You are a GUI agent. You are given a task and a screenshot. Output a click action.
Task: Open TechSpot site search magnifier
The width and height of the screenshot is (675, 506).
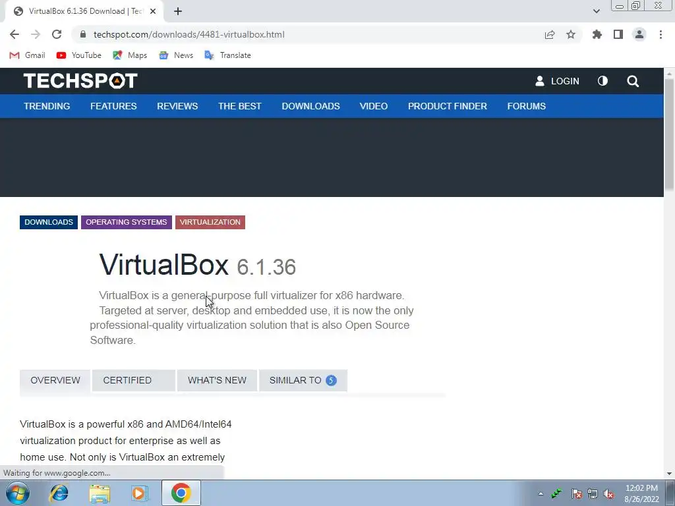click(633, 81)
